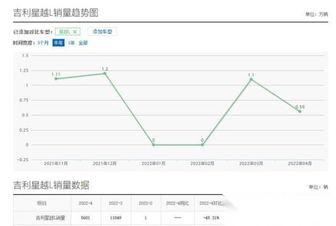
Task: Click the sales value 11049 cell
Action: pos(116,218)
